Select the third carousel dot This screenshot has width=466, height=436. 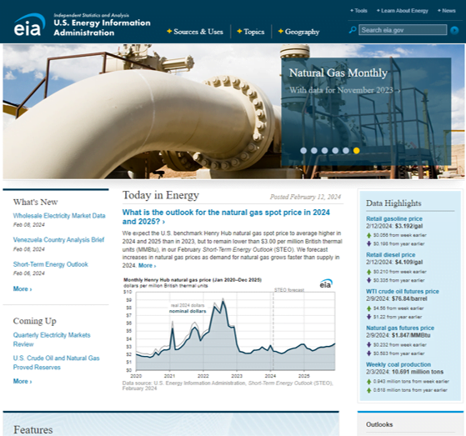click(x=324, y=151)
